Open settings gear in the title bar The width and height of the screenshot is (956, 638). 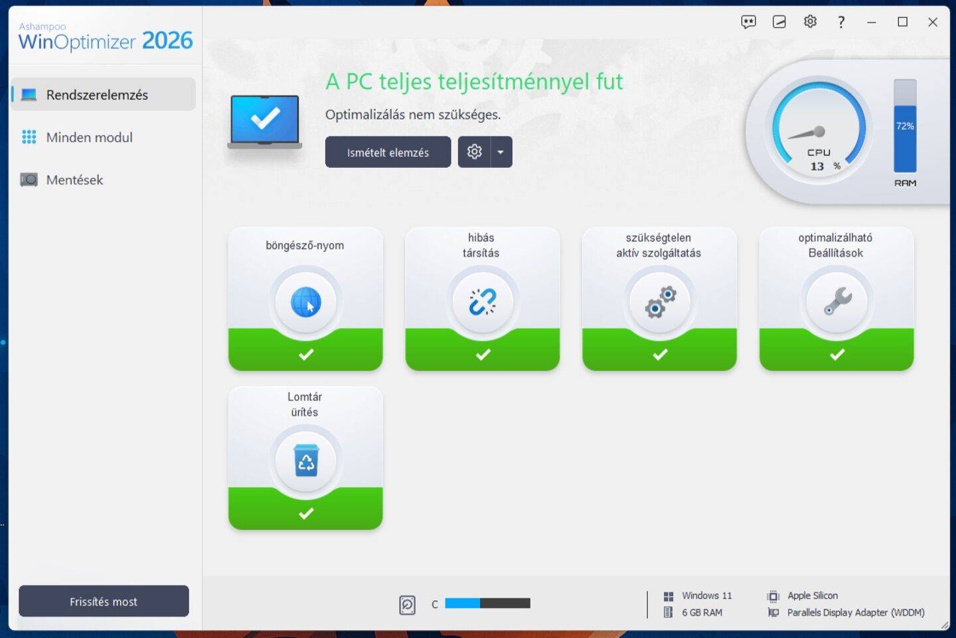click(x=810, y=22)
